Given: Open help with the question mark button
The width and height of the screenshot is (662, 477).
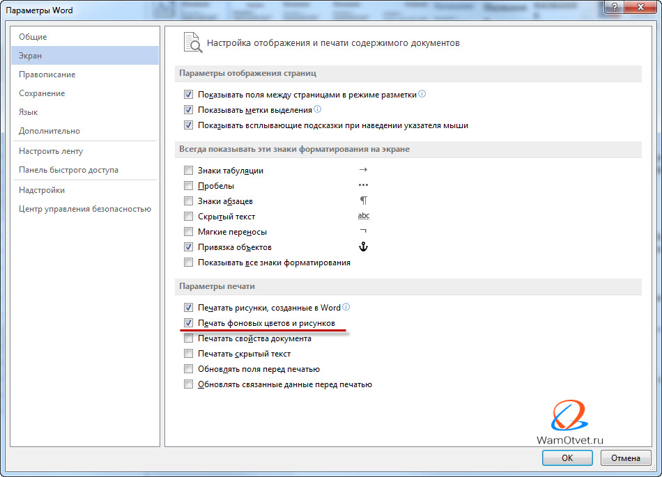Looking at the screenshot, I should point(612,10).
